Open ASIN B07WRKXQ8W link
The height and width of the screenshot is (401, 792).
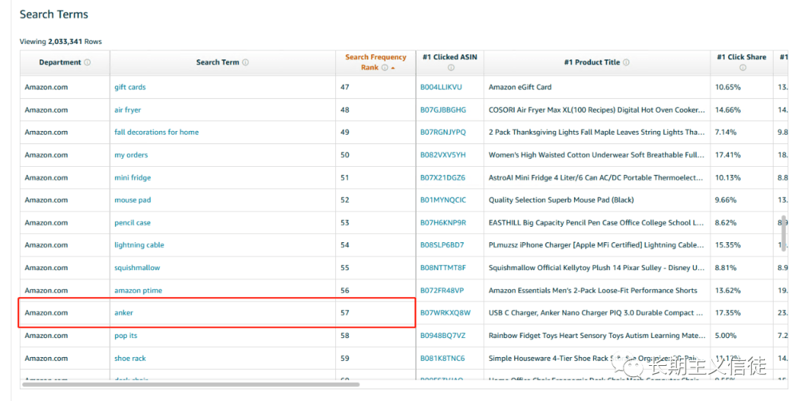[x=445, y=313]
